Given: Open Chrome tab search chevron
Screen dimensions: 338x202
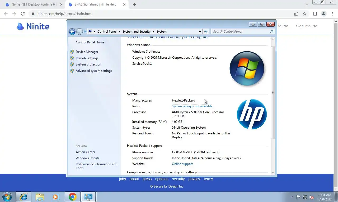Looking at the screenshot, I should point(307,4).
